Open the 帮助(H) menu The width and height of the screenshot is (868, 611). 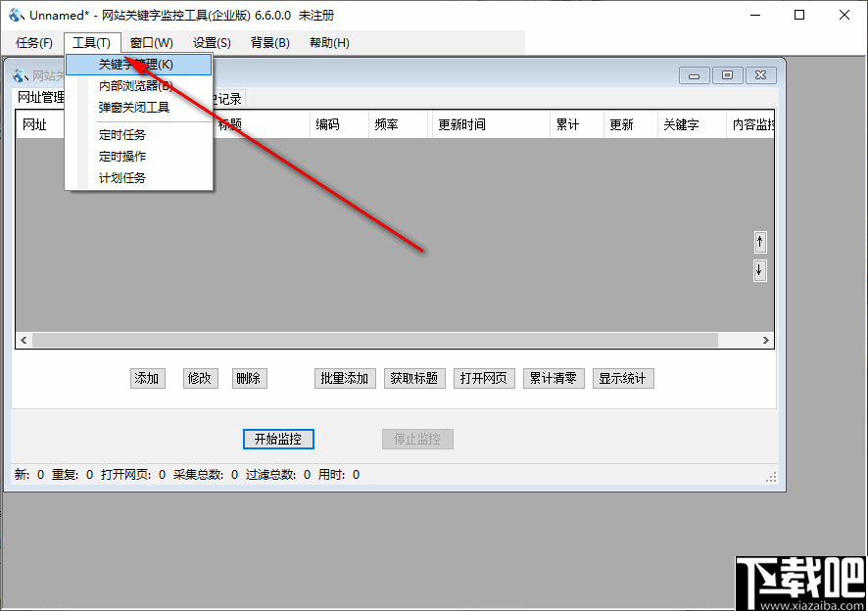pos(328,42)
